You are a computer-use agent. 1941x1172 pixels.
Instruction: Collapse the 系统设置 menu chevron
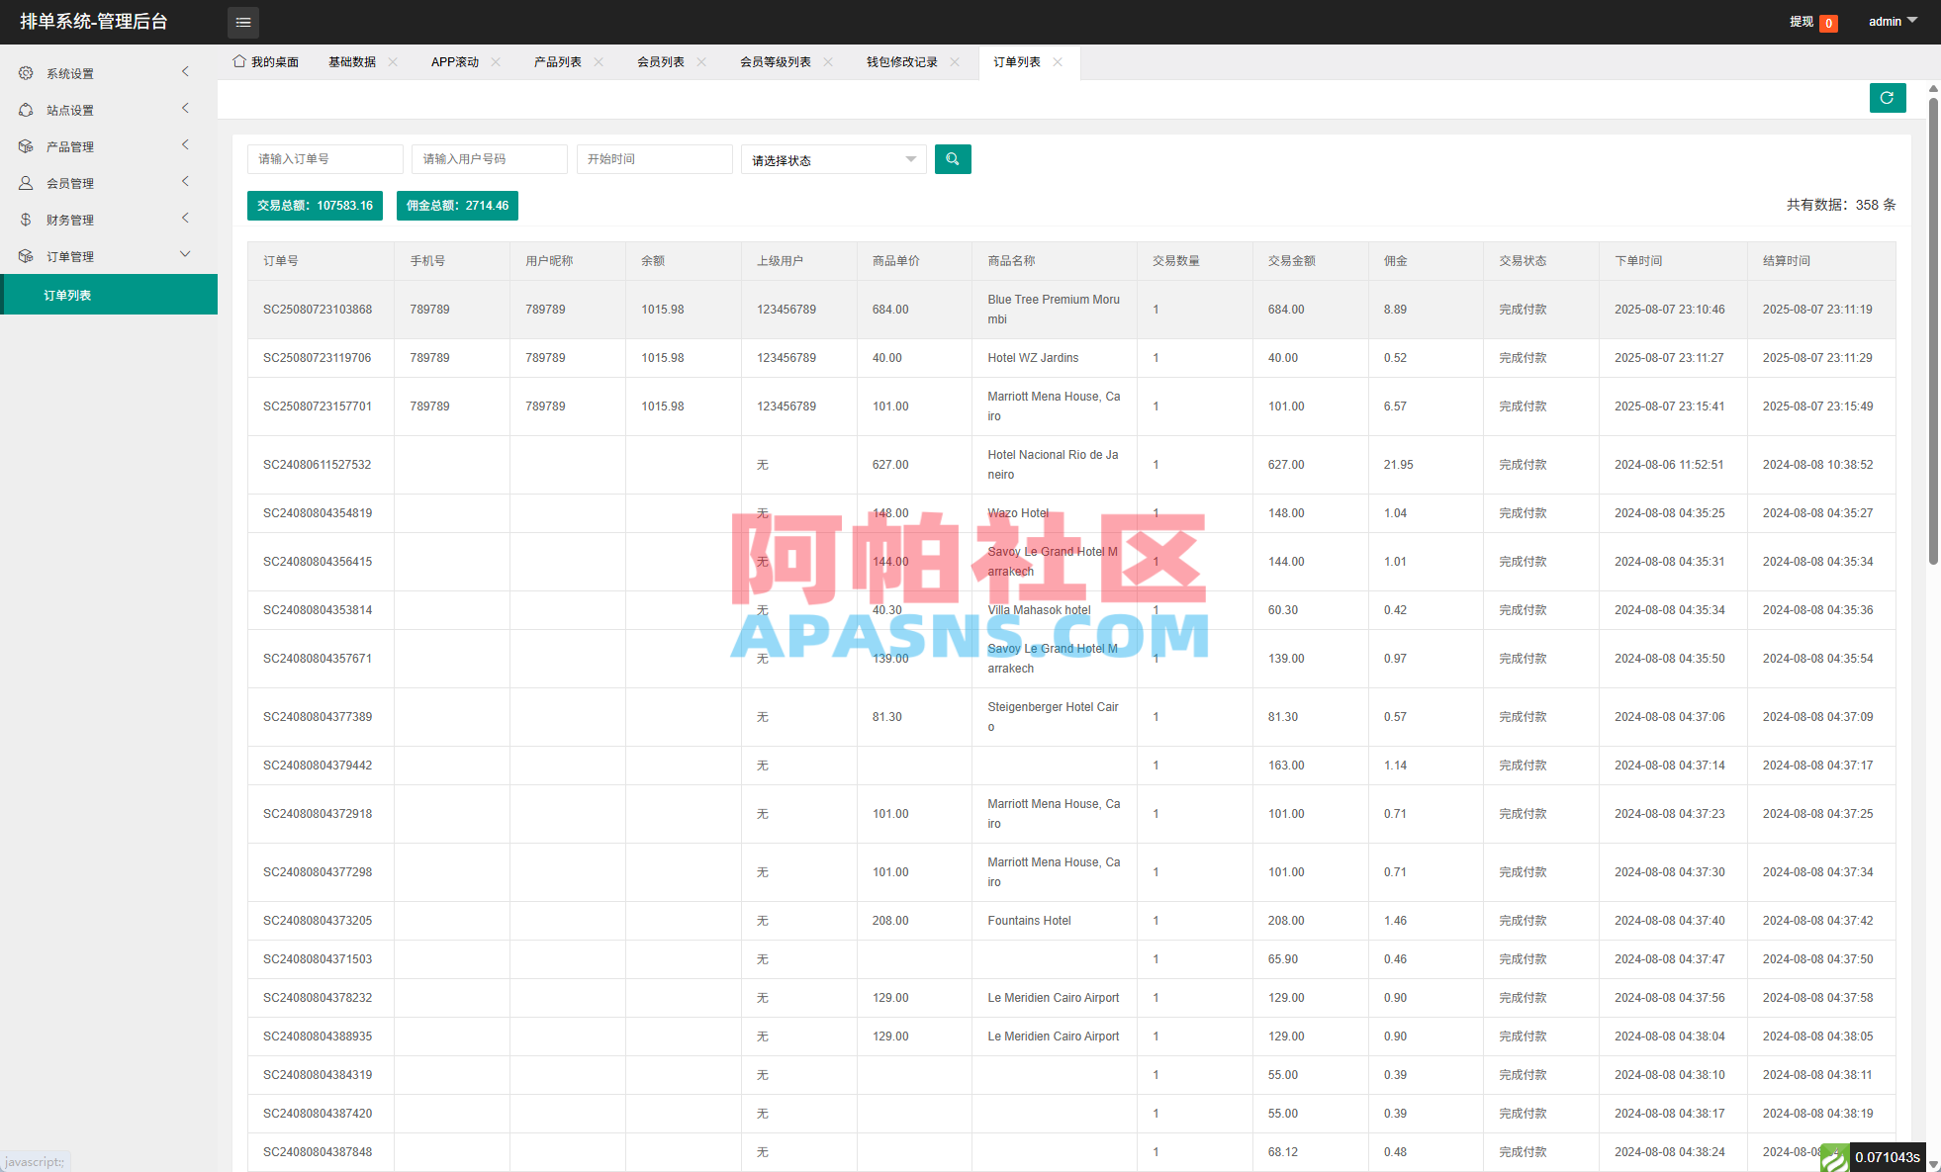point(185,71)
